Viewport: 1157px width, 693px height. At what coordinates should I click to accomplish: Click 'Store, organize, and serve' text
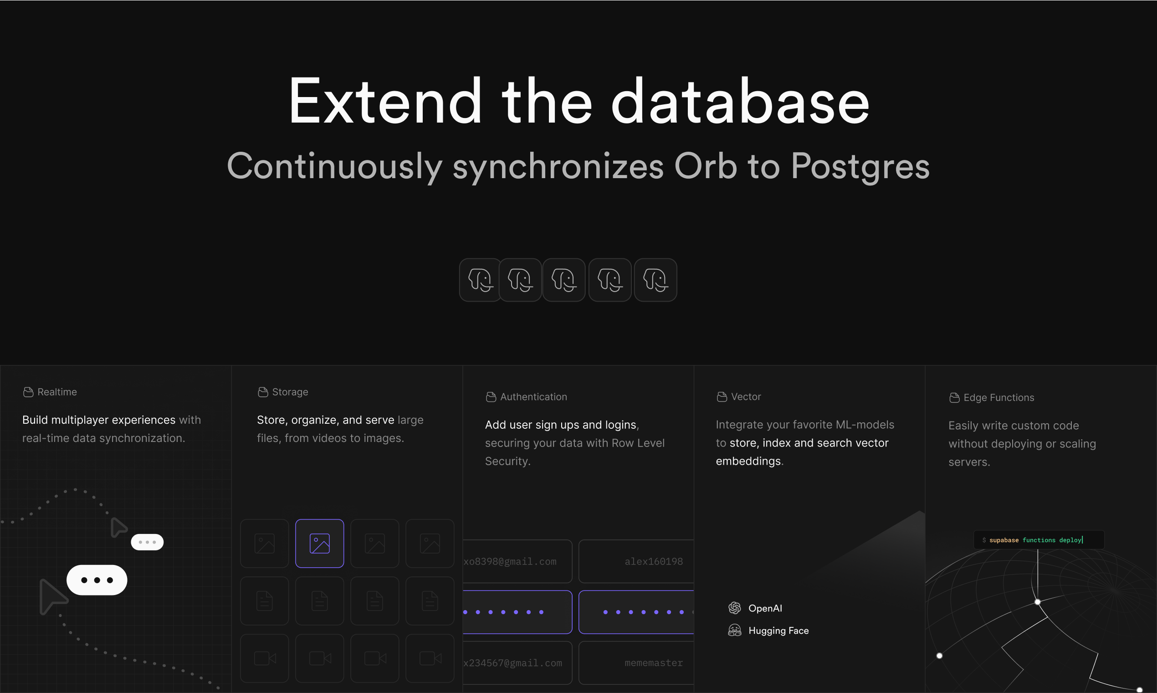click(326, 420)
